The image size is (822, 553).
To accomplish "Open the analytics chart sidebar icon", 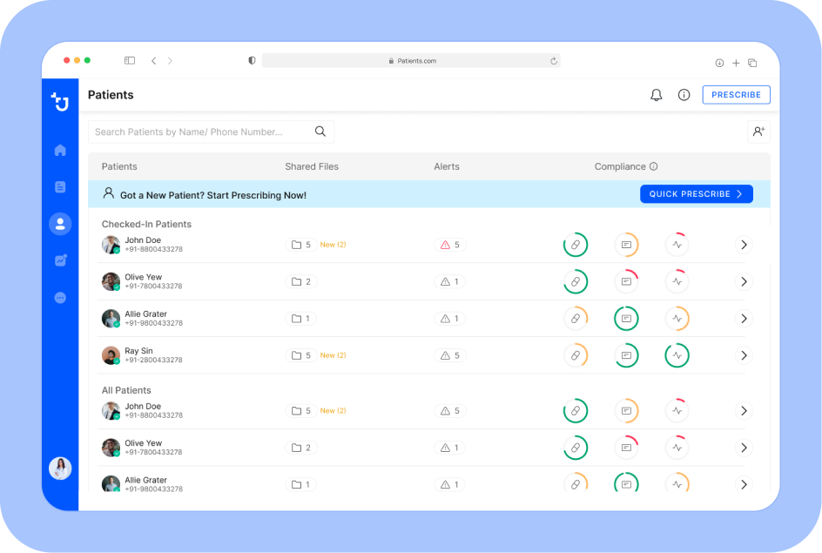I will tap(60, 260).
